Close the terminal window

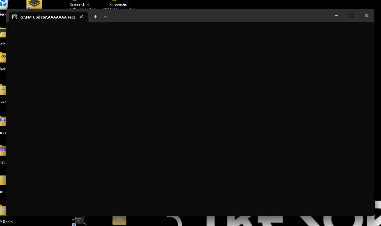point(367,16)
